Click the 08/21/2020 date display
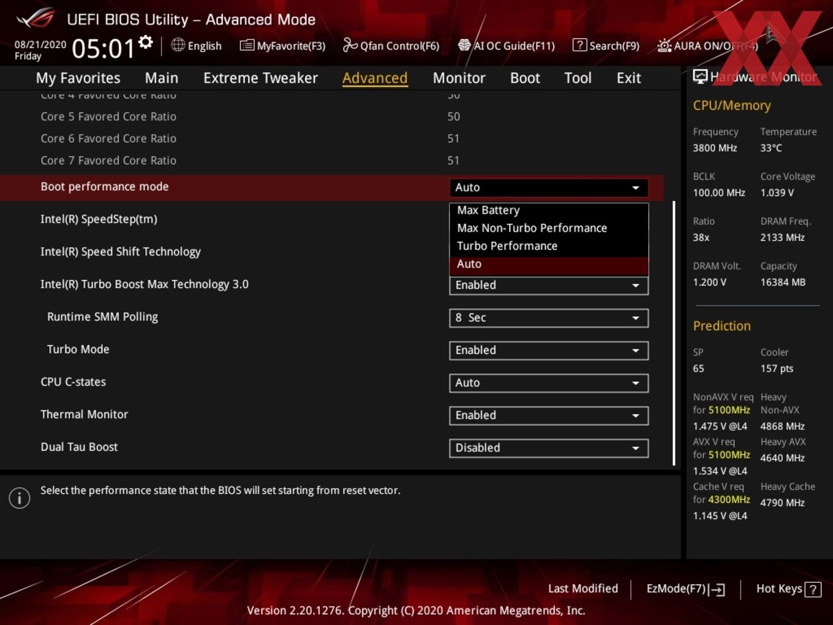Image resolution: width=833 pixels, height=625 pixels. pyautogui.click(x=40, y=45)
